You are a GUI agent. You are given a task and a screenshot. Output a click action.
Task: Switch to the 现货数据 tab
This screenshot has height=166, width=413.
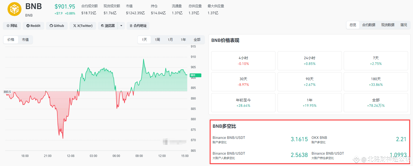[388, 25]
